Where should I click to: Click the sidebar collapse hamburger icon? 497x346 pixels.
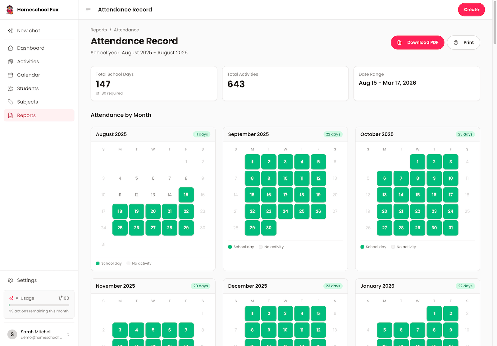pyautogui.click(x=88, y=10)
